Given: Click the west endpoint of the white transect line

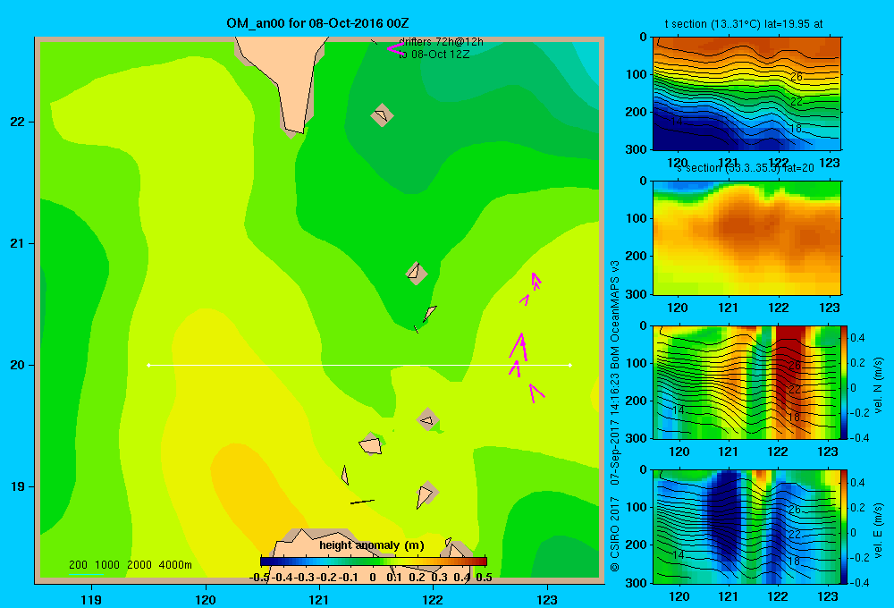Looking at the screenshot, I should [148, 365].
